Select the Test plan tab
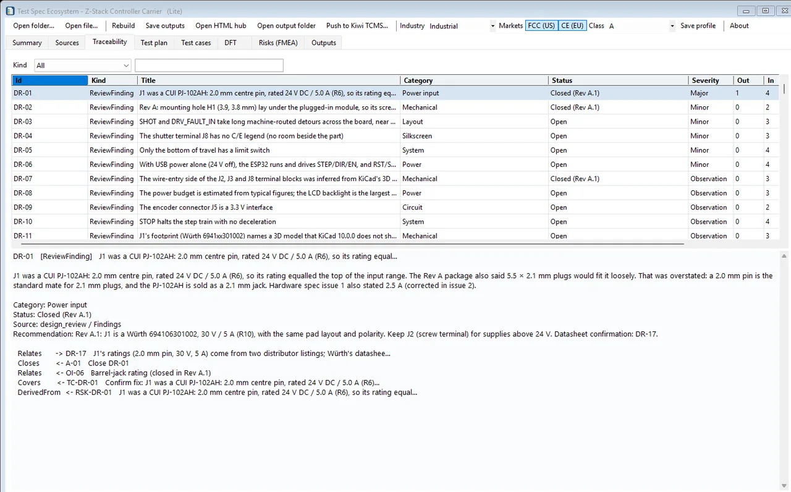Image resolution: width=791 pixels, height=492 pixels. coord(154,43)
